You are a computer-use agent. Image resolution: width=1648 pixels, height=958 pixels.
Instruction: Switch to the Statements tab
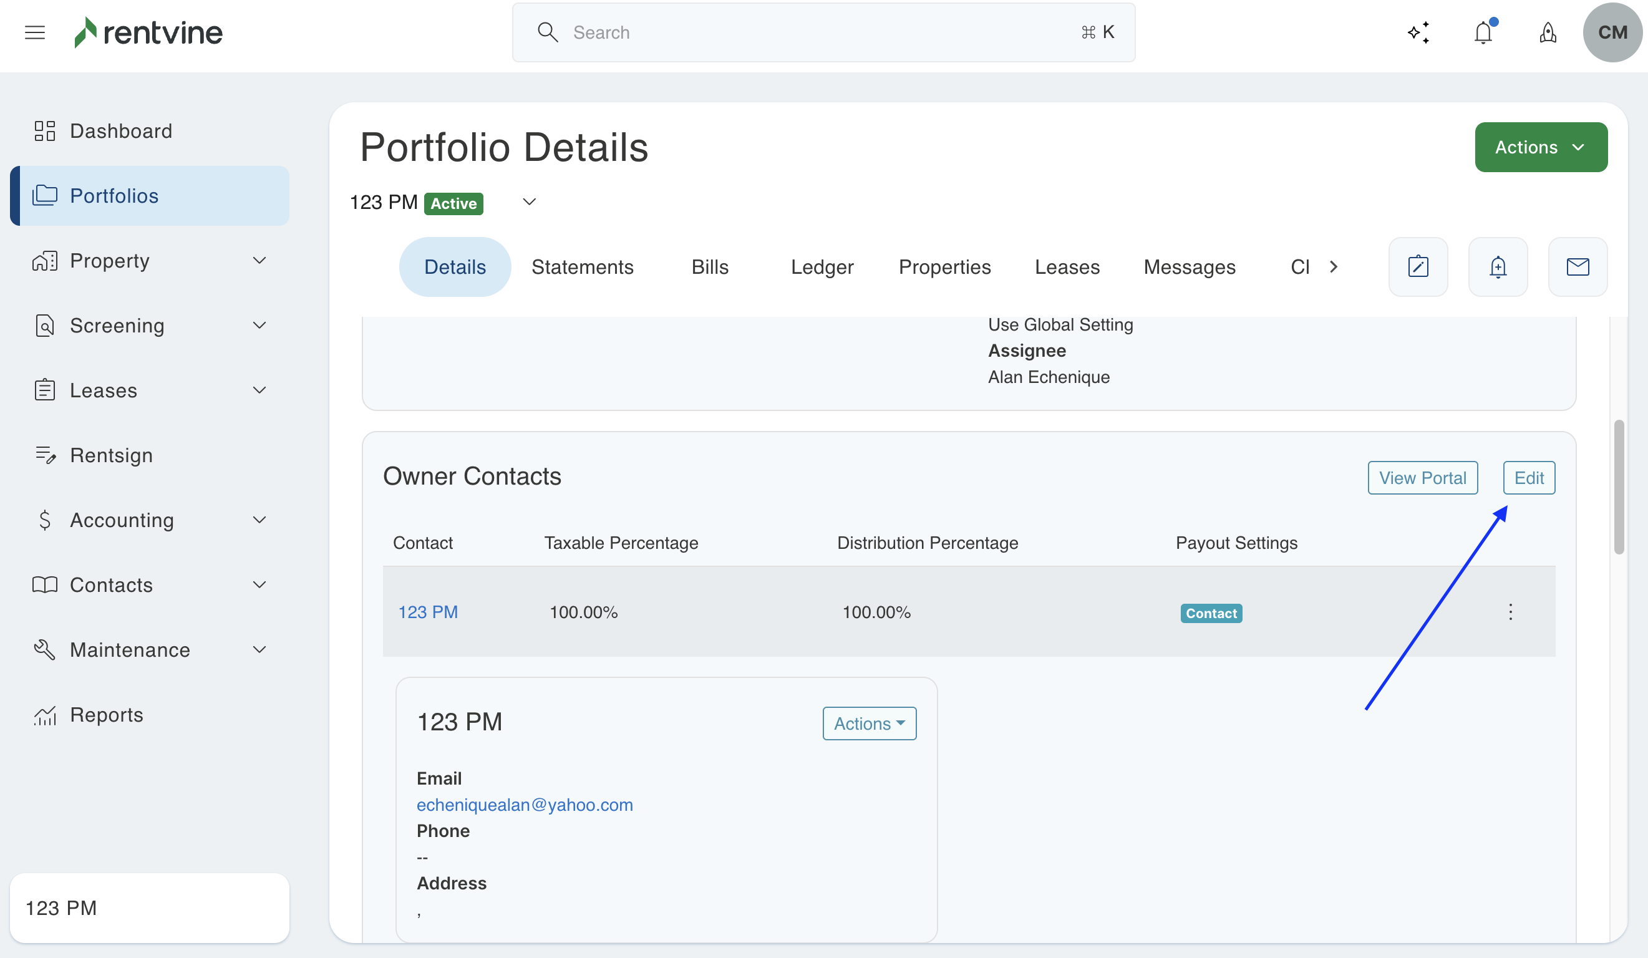pos(582,267)
